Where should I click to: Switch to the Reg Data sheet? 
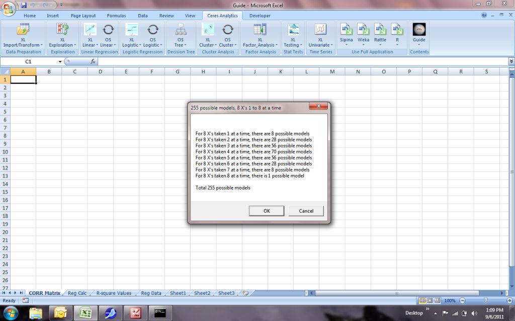(151, 293)
